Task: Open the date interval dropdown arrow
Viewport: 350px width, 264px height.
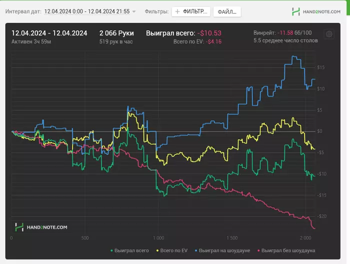Action: pos(134,11)
